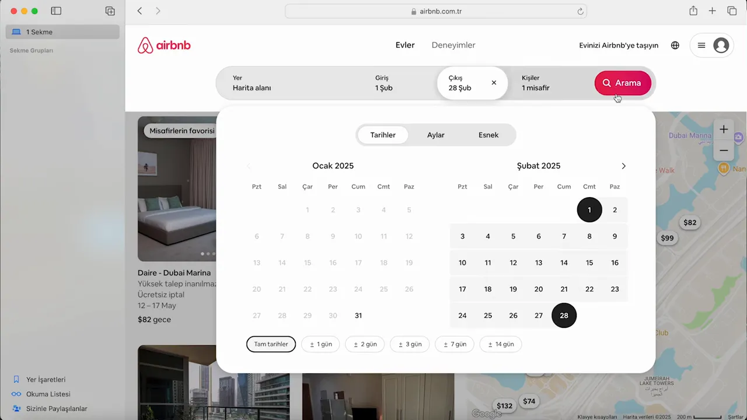
Task: Advance to the next month with the chevron
Action: pyautogui.click(x=623, y=166)
